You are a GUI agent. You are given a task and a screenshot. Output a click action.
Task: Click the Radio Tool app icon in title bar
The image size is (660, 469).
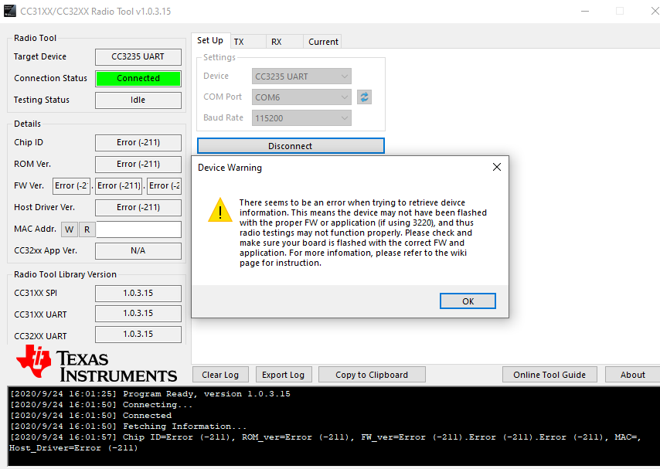coord(10,11)
